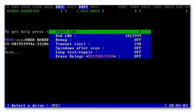Image resolution: width=195 pixels, height=112 pixels.
Task: Click the serial number SN:VB1953994a-31206
Action: click(27, 44)
